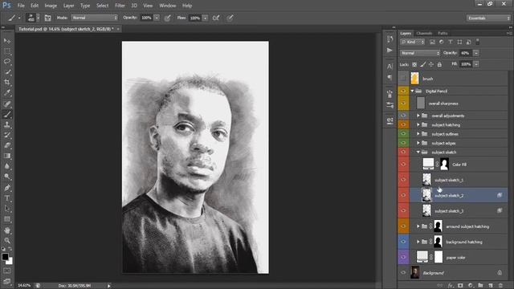Open the Image menu

[x=51, y=6]
